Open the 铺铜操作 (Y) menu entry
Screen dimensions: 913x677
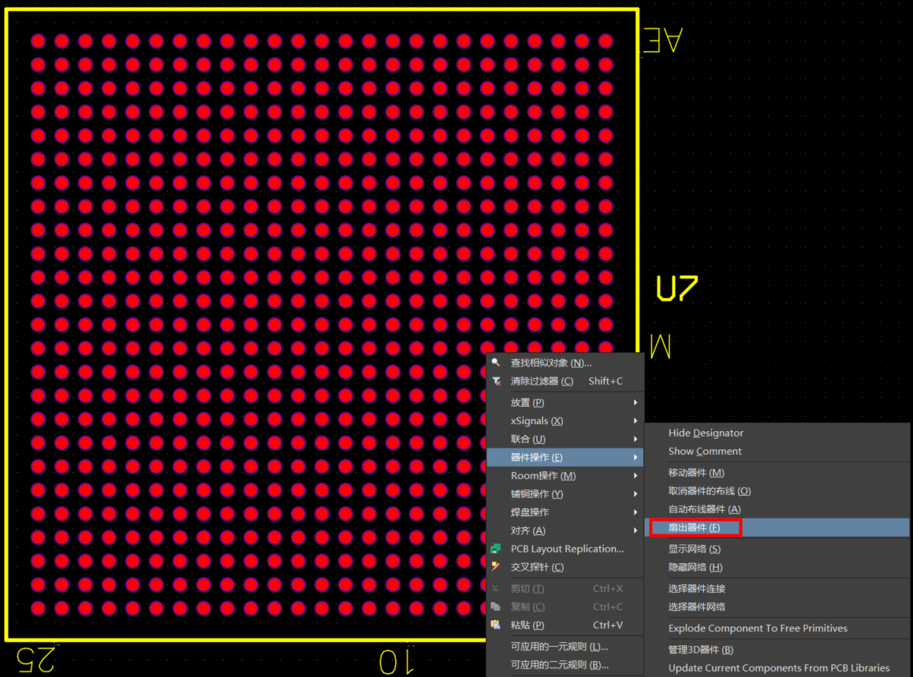(537, 494)
